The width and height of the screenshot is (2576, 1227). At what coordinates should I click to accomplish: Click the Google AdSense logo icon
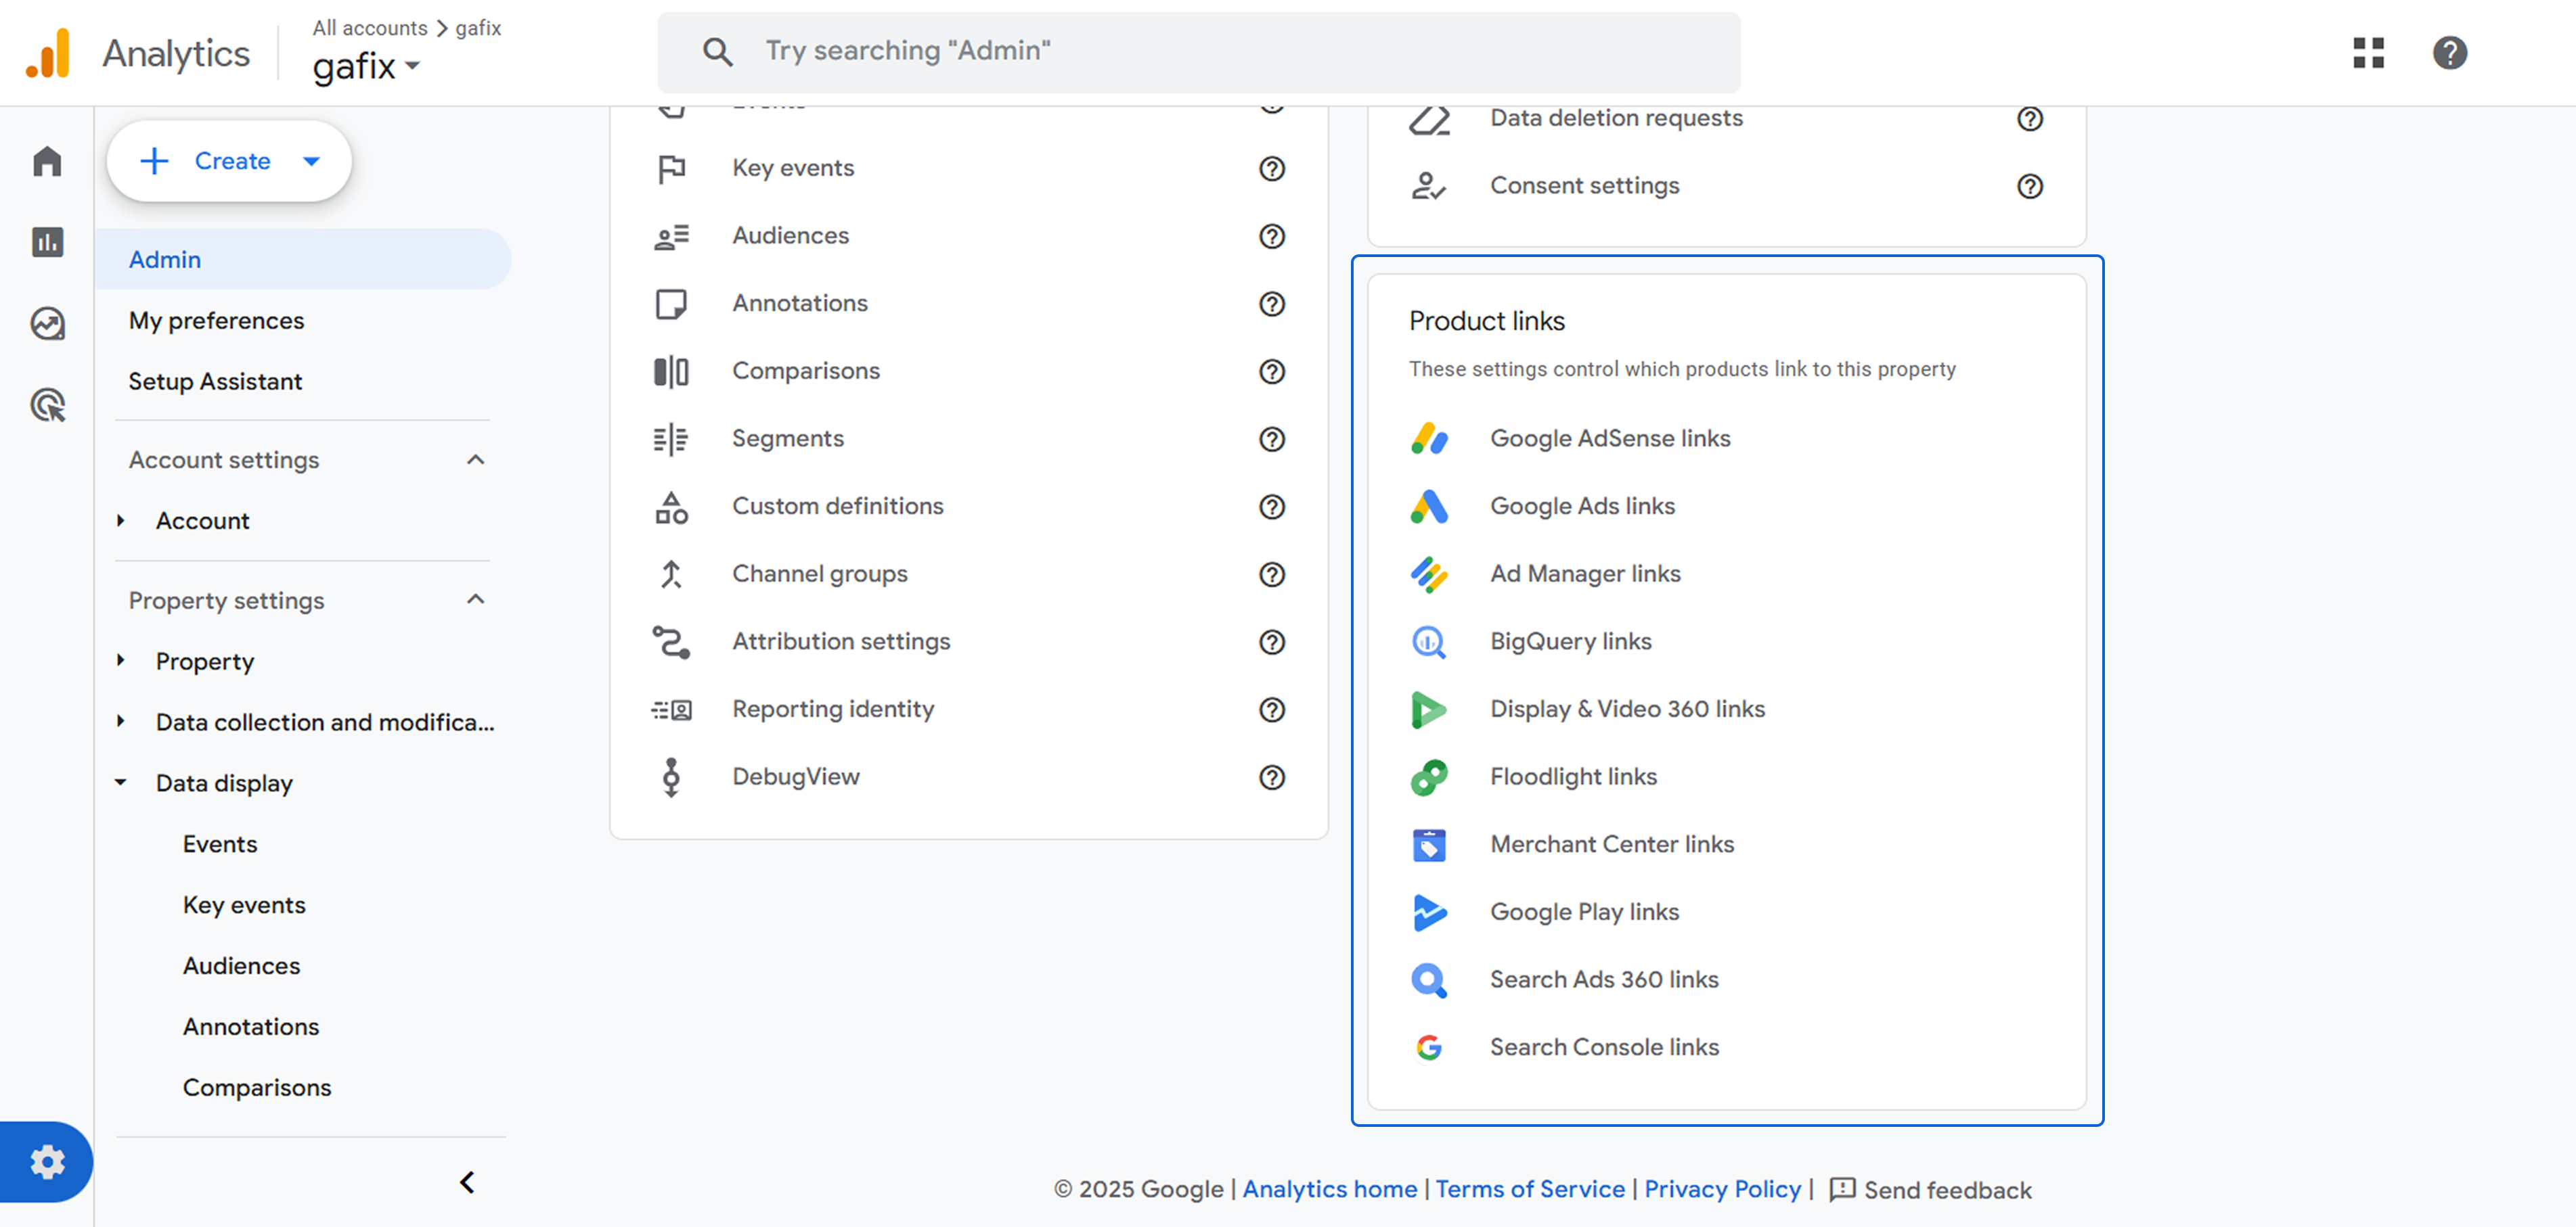[x=1429, y=438]
